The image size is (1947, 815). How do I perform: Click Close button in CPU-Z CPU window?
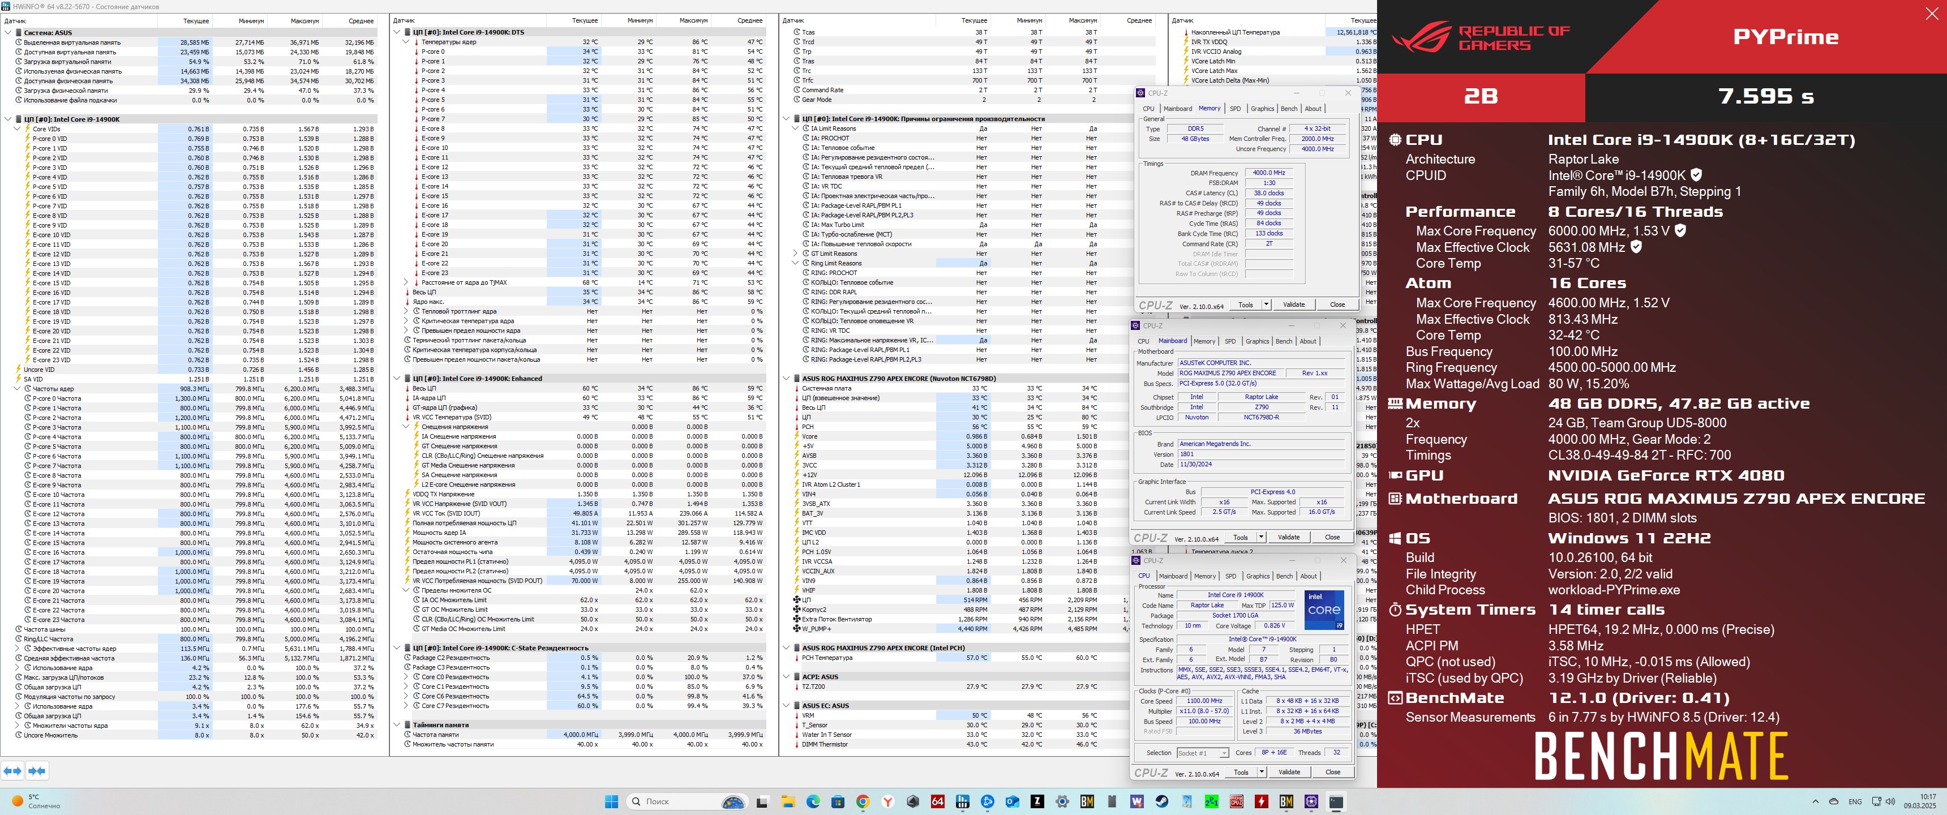point(1332,772)
